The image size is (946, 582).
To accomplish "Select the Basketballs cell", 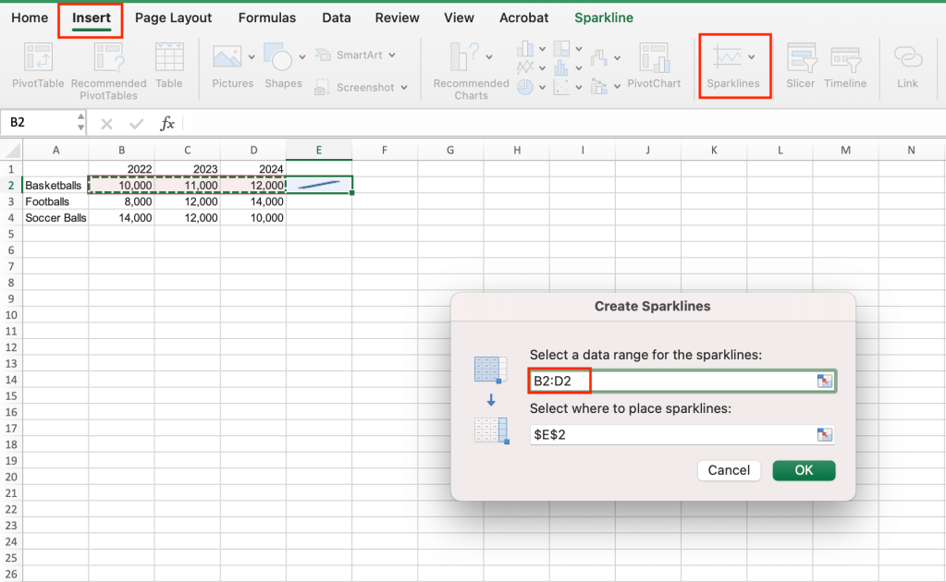I will coord(55,185).
